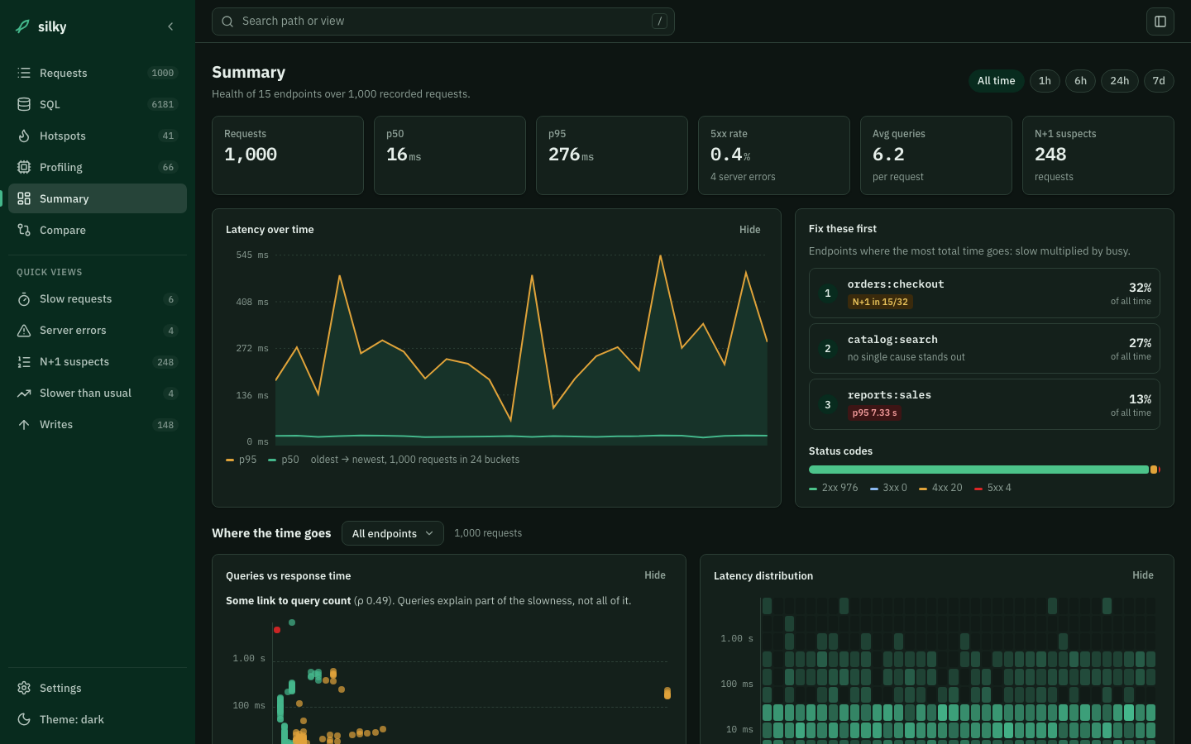Open the Writes quick view
This screenshot has height=744, width=1191.
point(98,425)
